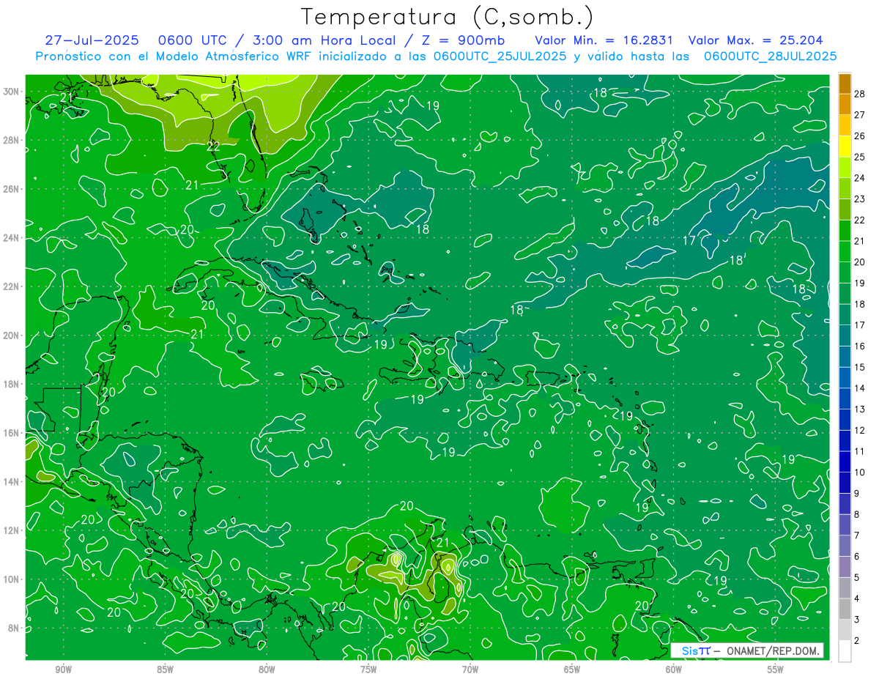Viewport: 879px width, 679px height.
Task: Click the '70W' longitude label
Action: (x=470, y=669)
